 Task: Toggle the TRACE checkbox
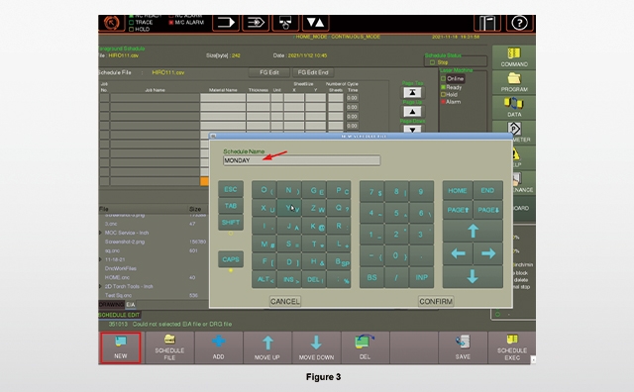click(131, 22)
